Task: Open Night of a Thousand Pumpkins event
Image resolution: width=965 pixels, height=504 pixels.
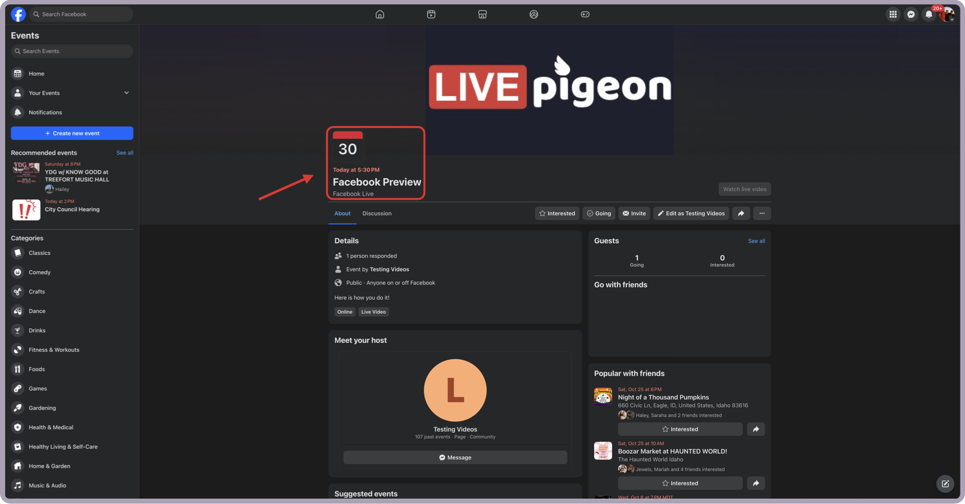Action: click(663, 397)
